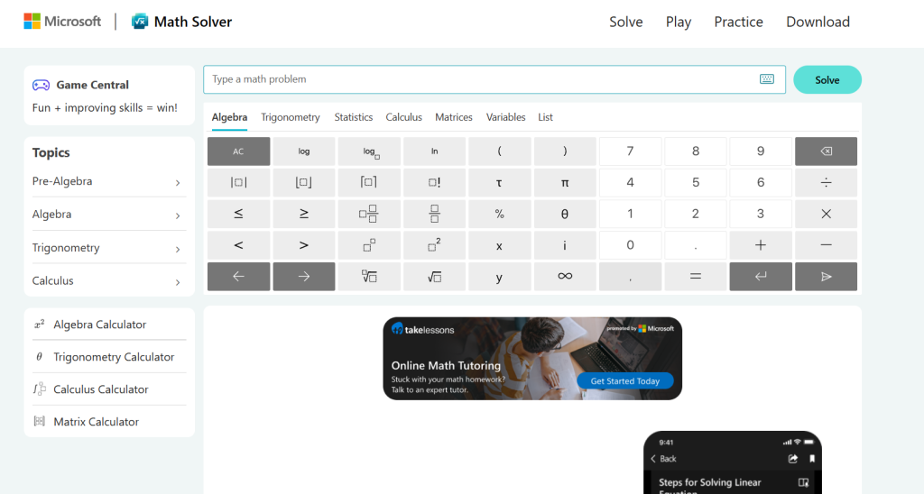Insert square root template key
This screenshot has height=494, width=924.
point(434,276)
